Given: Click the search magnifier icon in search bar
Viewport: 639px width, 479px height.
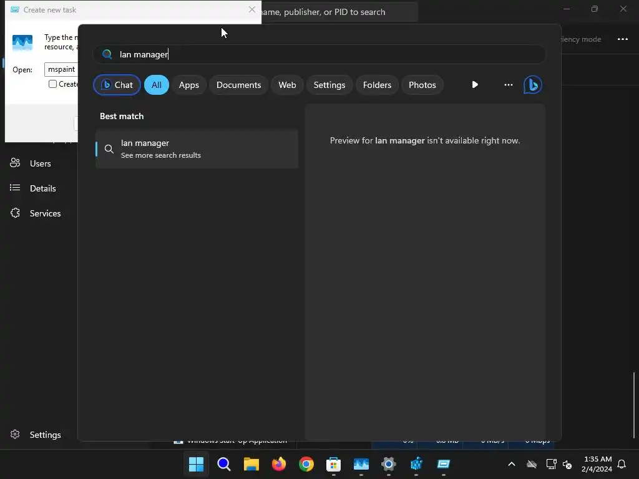Looking at the screenshot, I should click(x=107, y=54).
